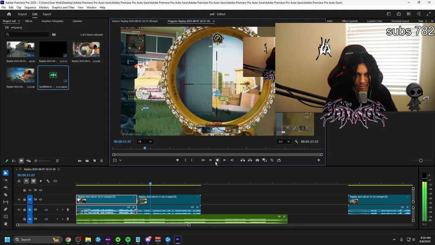Switch Project panel to List View

14,161
